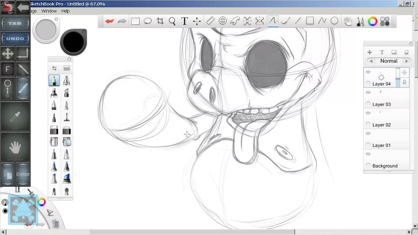Click the ENTER overlay key button
The height and width of the screenshot is (235, 418).
point(23,174)
